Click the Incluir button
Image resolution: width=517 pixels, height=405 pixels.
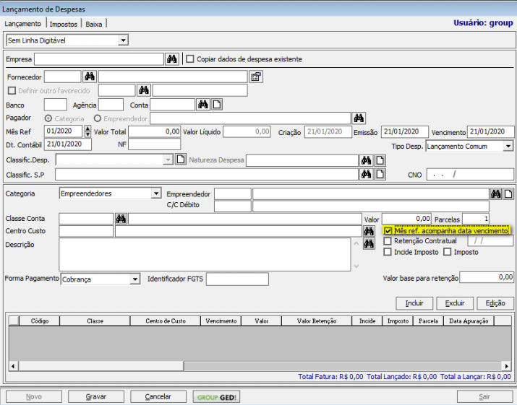click(414, 303)
